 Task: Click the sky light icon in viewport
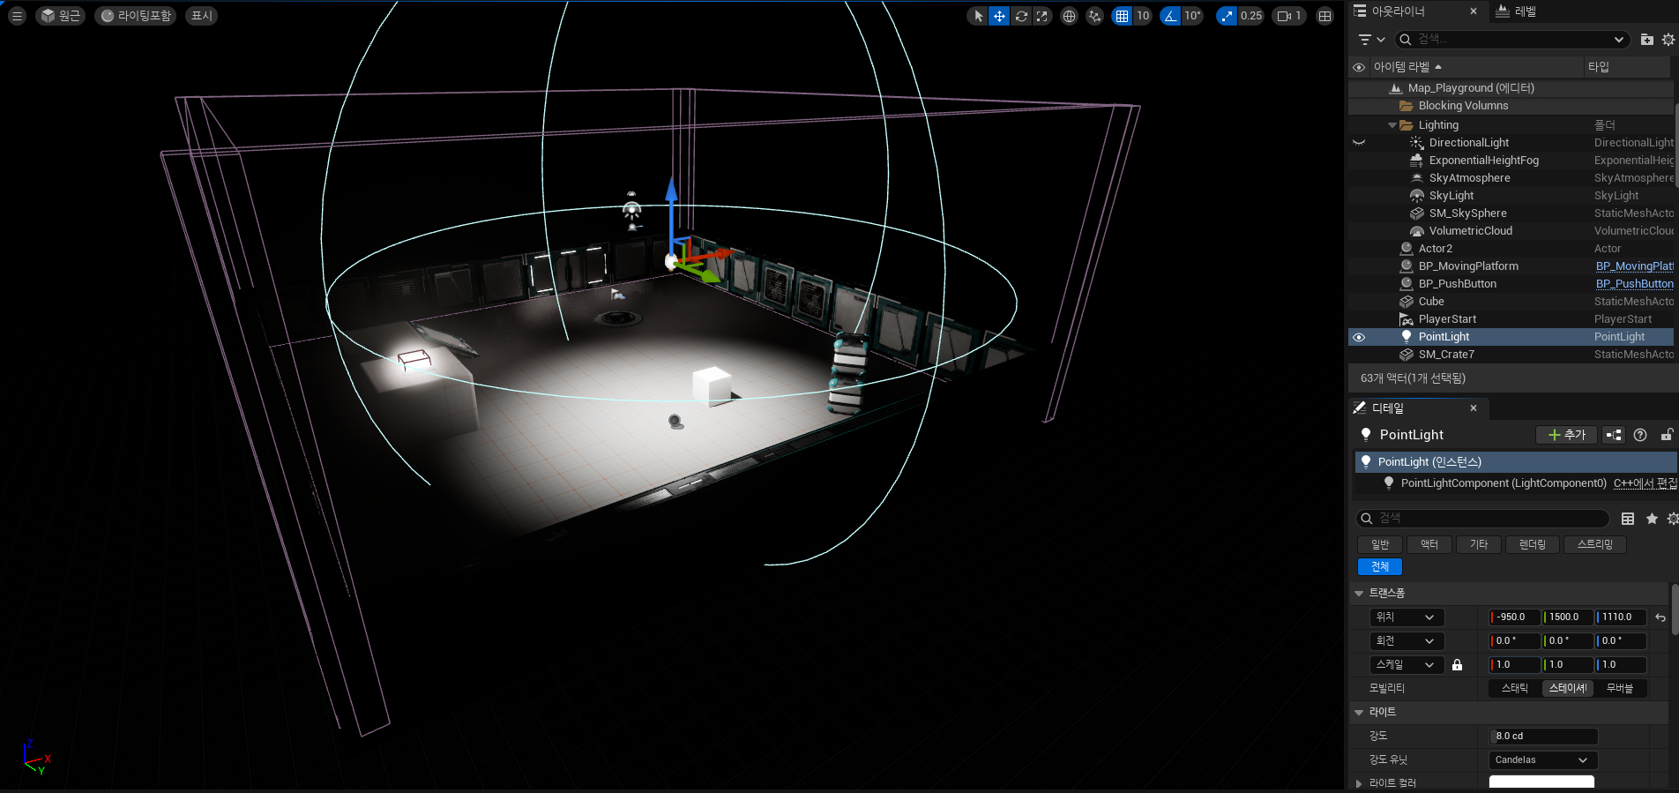[631, 210]
